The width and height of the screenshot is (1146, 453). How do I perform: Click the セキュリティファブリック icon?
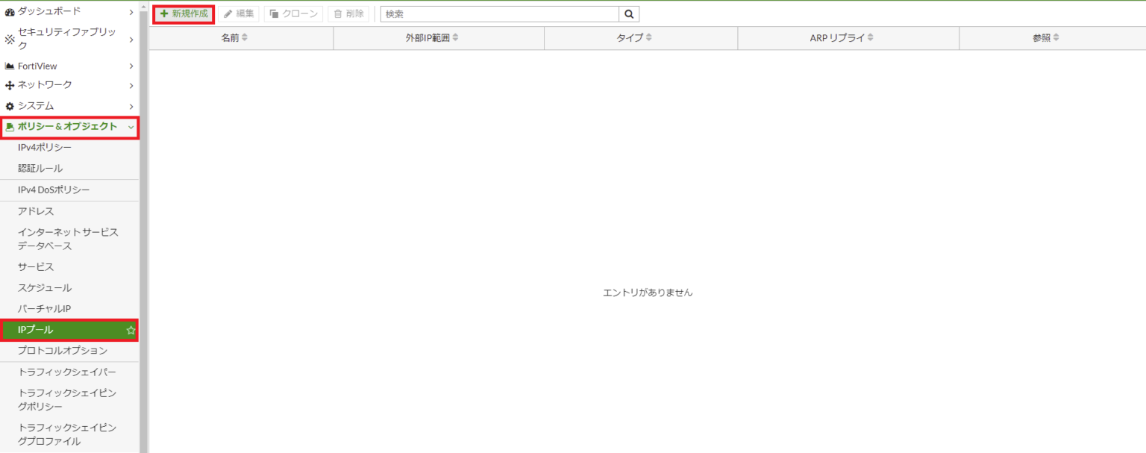[x=10, y=40]
